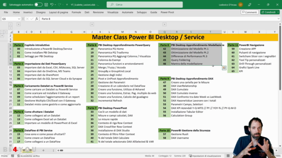Open the Condividi button dropdown arrow
This screenshot has height=158, width=282.
coord(278,12)
